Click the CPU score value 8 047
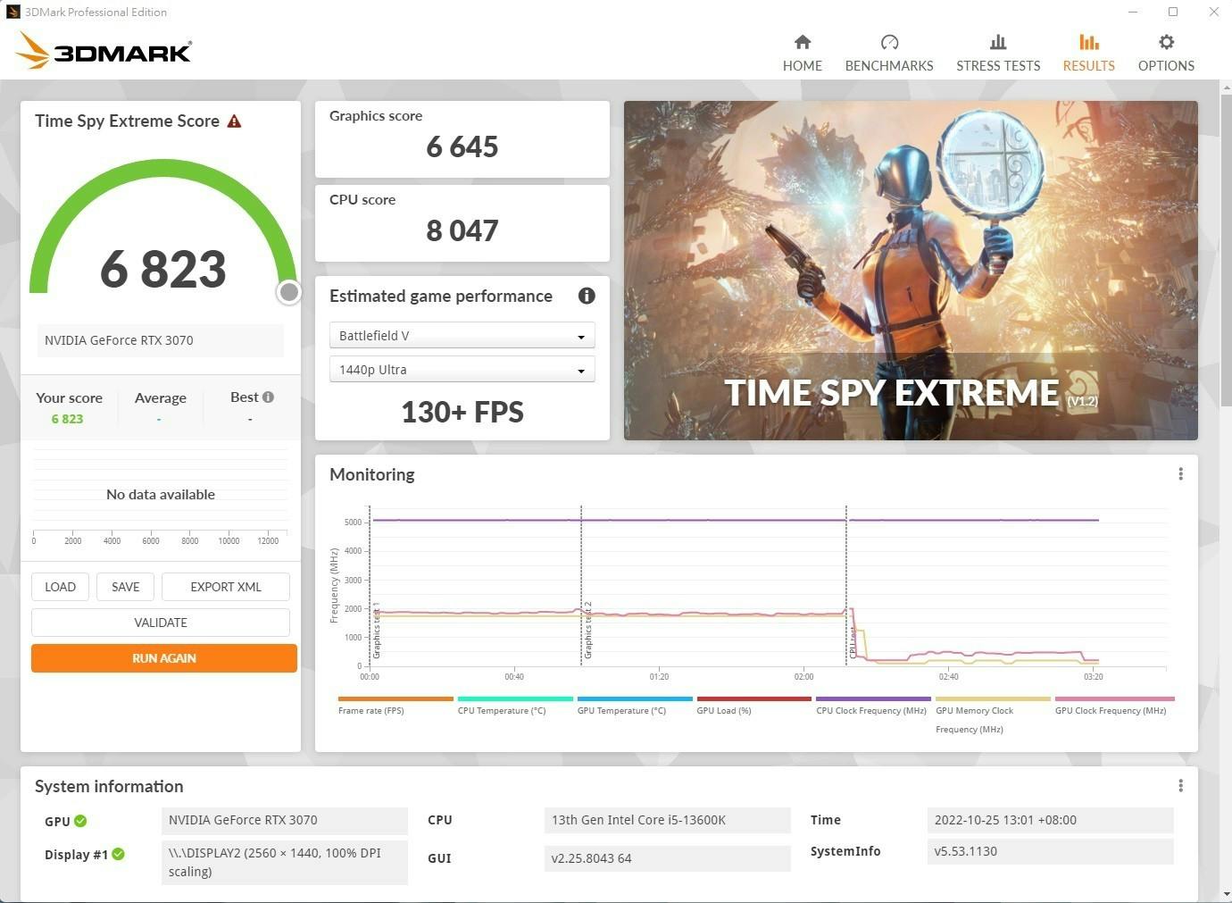This screenshot has width=1232, height=903. click(x=462, y=230)
